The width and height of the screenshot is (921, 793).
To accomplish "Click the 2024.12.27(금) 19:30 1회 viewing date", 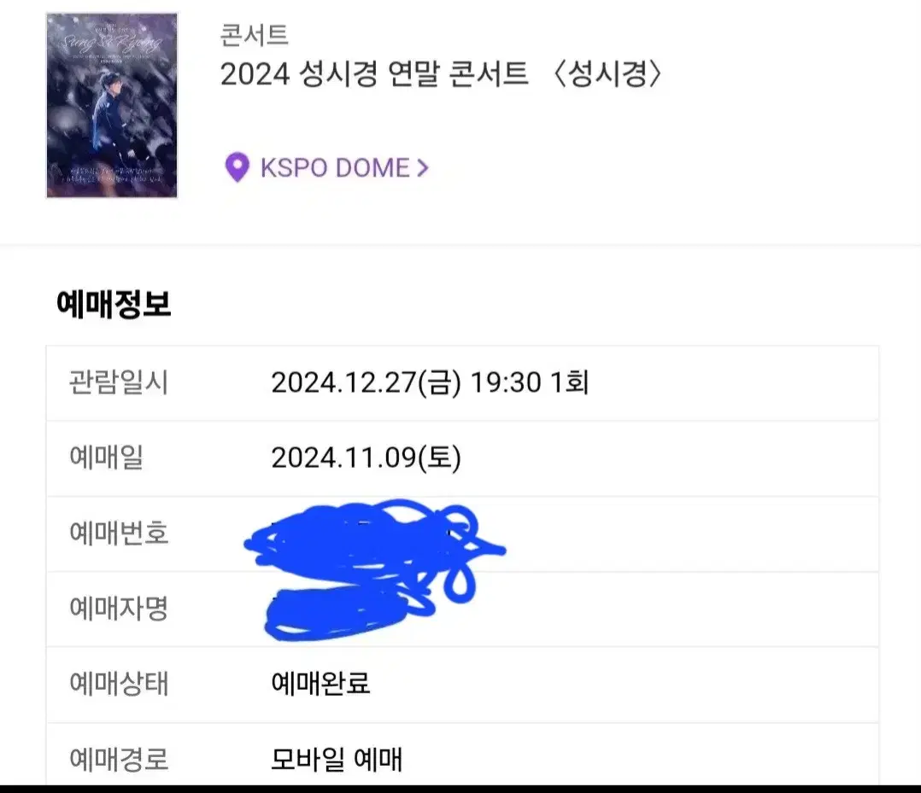I will pyautogui.click(x=429, y=382).
